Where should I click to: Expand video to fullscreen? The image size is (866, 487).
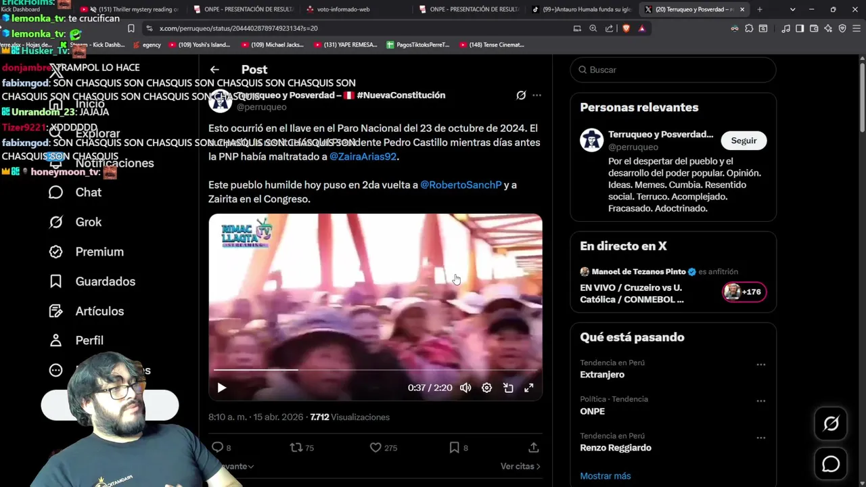point(529,388)
